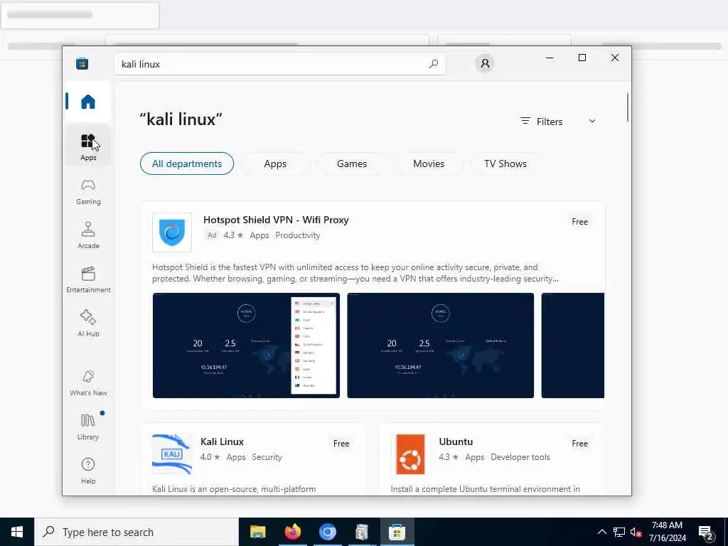This screenshot has width=728, height=546.
Task: Open the Apps section in sidebar
Action: (x=87, y=146)
